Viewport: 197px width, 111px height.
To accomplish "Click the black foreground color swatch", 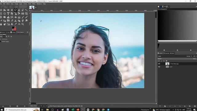I will (x=13, y=27).
